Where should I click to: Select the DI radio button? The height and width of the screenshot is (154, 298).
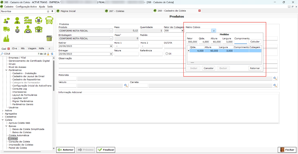click(167, 54)
